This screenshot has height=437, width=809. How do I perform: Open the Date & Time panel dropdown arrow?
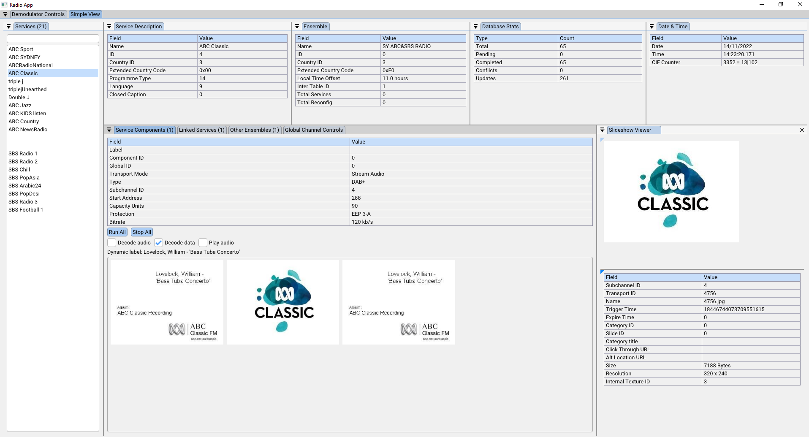[652, 27]
